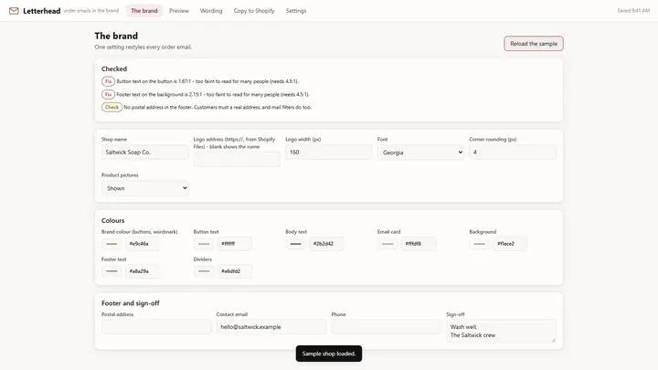This screenshot has width=658, height=370.
Task: Switch to the Preview tab
Action: pos(179,11)
